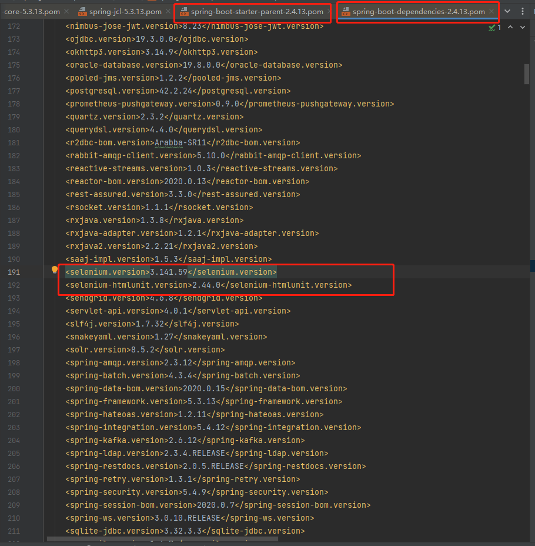Image resolution: width=535 pixels, height=546 pixels.
Task: Click the spring-ws.version line
Action: pos(190,518)
